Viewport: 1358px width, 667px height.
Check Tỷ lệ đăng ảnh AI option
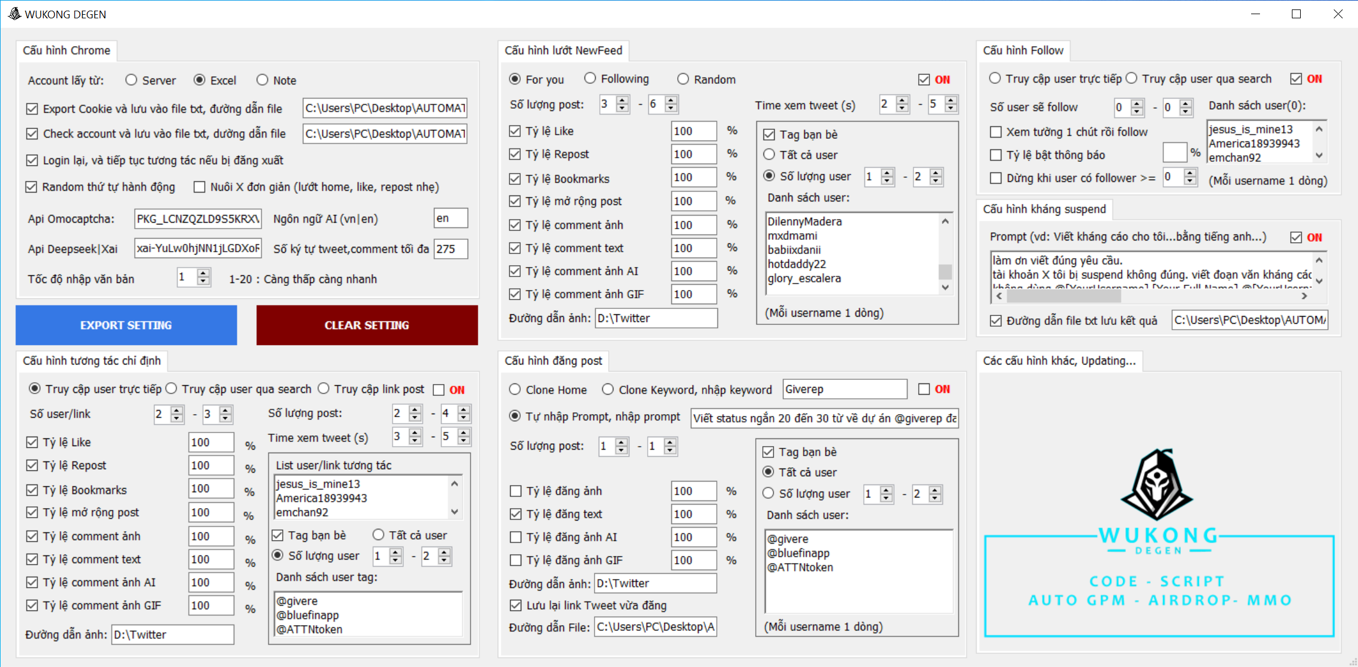click(515, 537)
